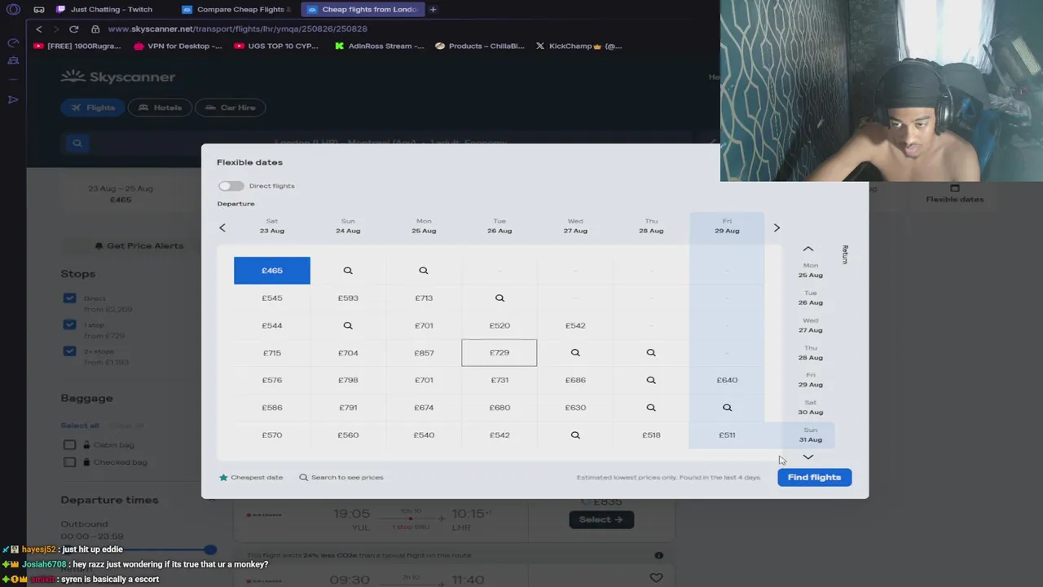The image size is (1043, 587).
Task: Search prices departing Thu 28 Aug returning Fri 29 Aug
Action: [651, 380]
